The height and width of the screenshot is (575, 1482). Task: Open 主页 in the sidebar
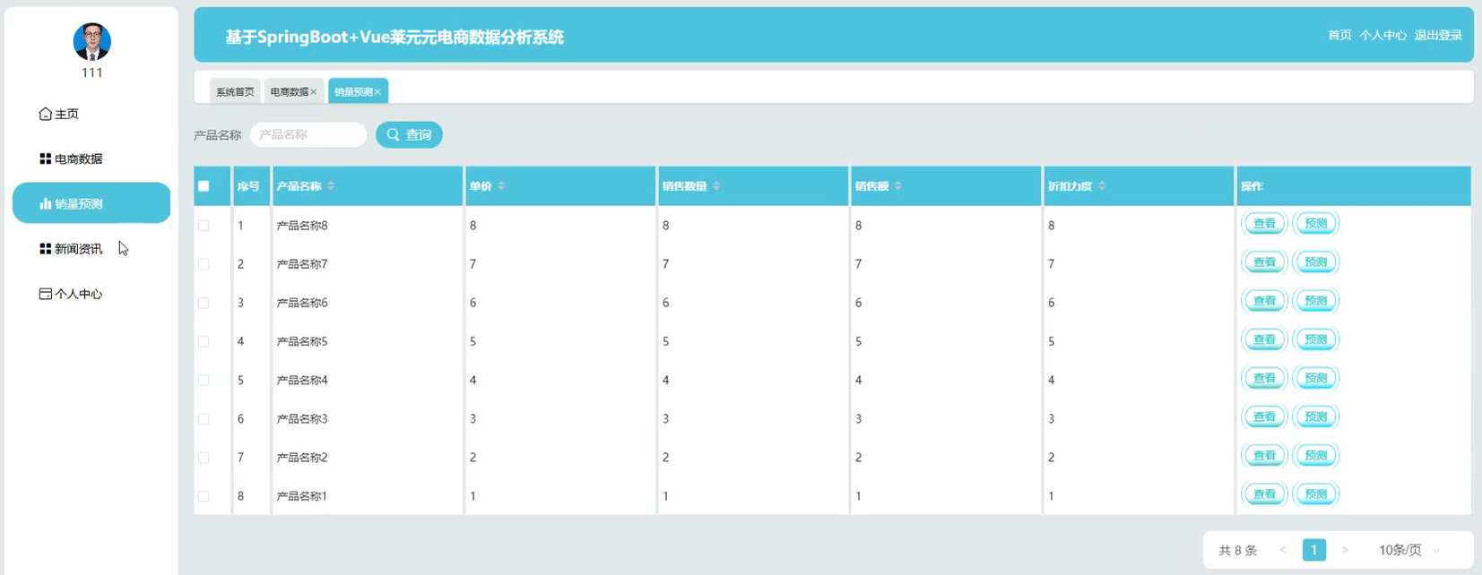(59, 114)
